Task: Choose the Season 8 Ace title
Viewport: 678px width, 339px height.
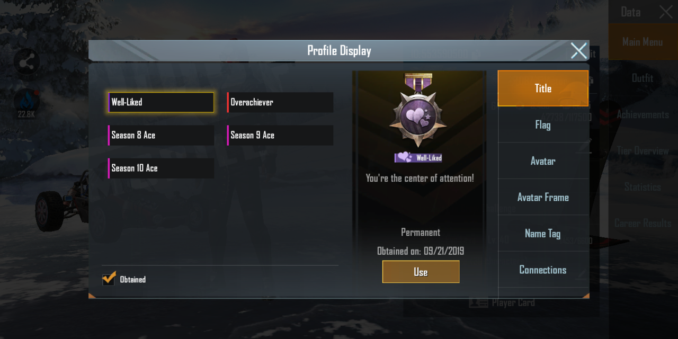Action: [x=161, y=135]
